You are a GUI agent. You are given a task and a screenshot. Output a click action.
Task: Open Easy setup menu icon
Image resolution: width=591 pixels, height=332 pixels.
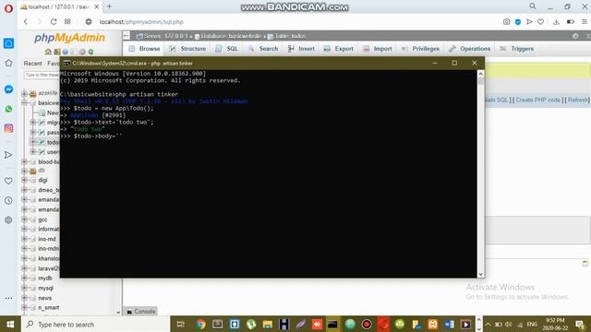coord(585,22)
